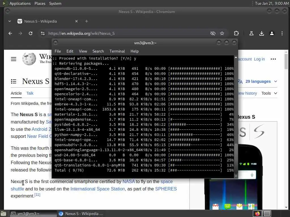Open the Near Field link
The width and height of the screenshot is (290, 217).
point(39,136)
